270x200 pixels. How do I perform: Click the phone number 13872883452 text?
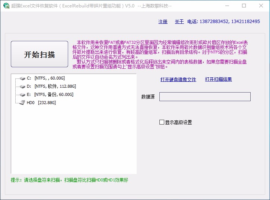[214, 22]
